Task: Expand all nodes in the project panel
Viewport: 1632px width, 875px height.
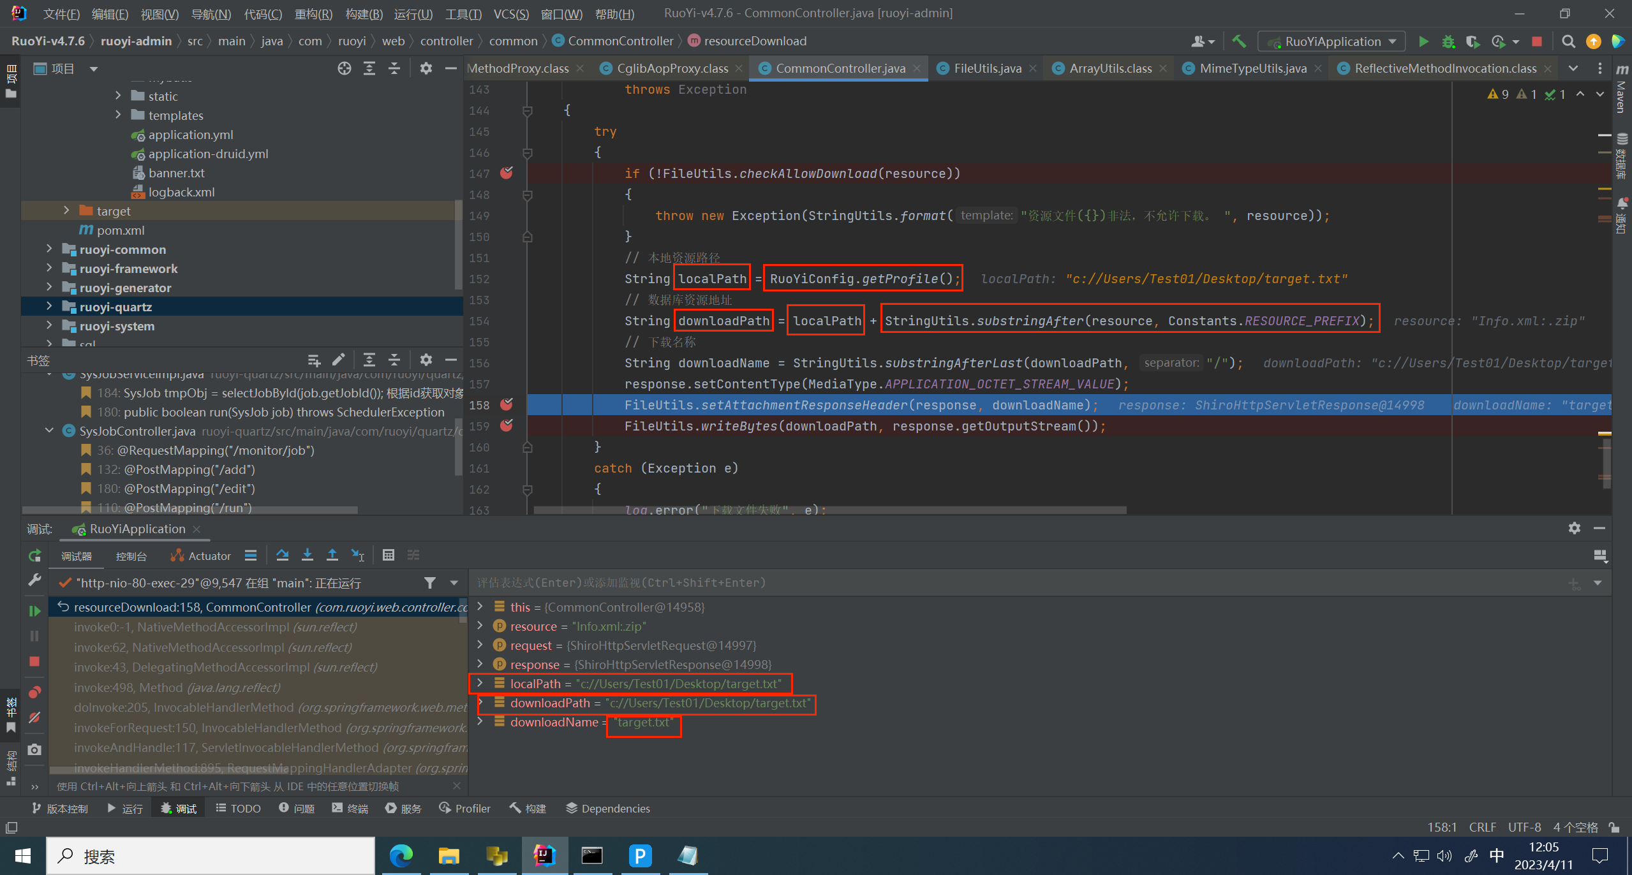Action: pyautogui.click(x=369, y=69)
